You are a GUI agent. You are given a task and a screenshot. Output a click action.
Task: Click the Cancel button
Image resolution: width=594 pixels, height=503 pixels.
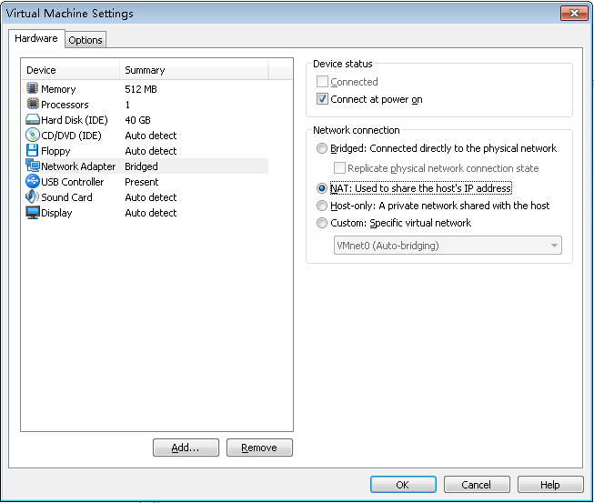(x=477, y=485)
